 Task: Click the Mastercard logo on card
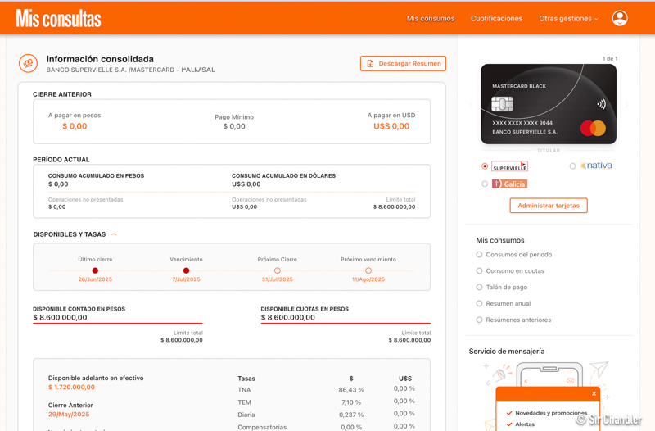coord(593,129)
